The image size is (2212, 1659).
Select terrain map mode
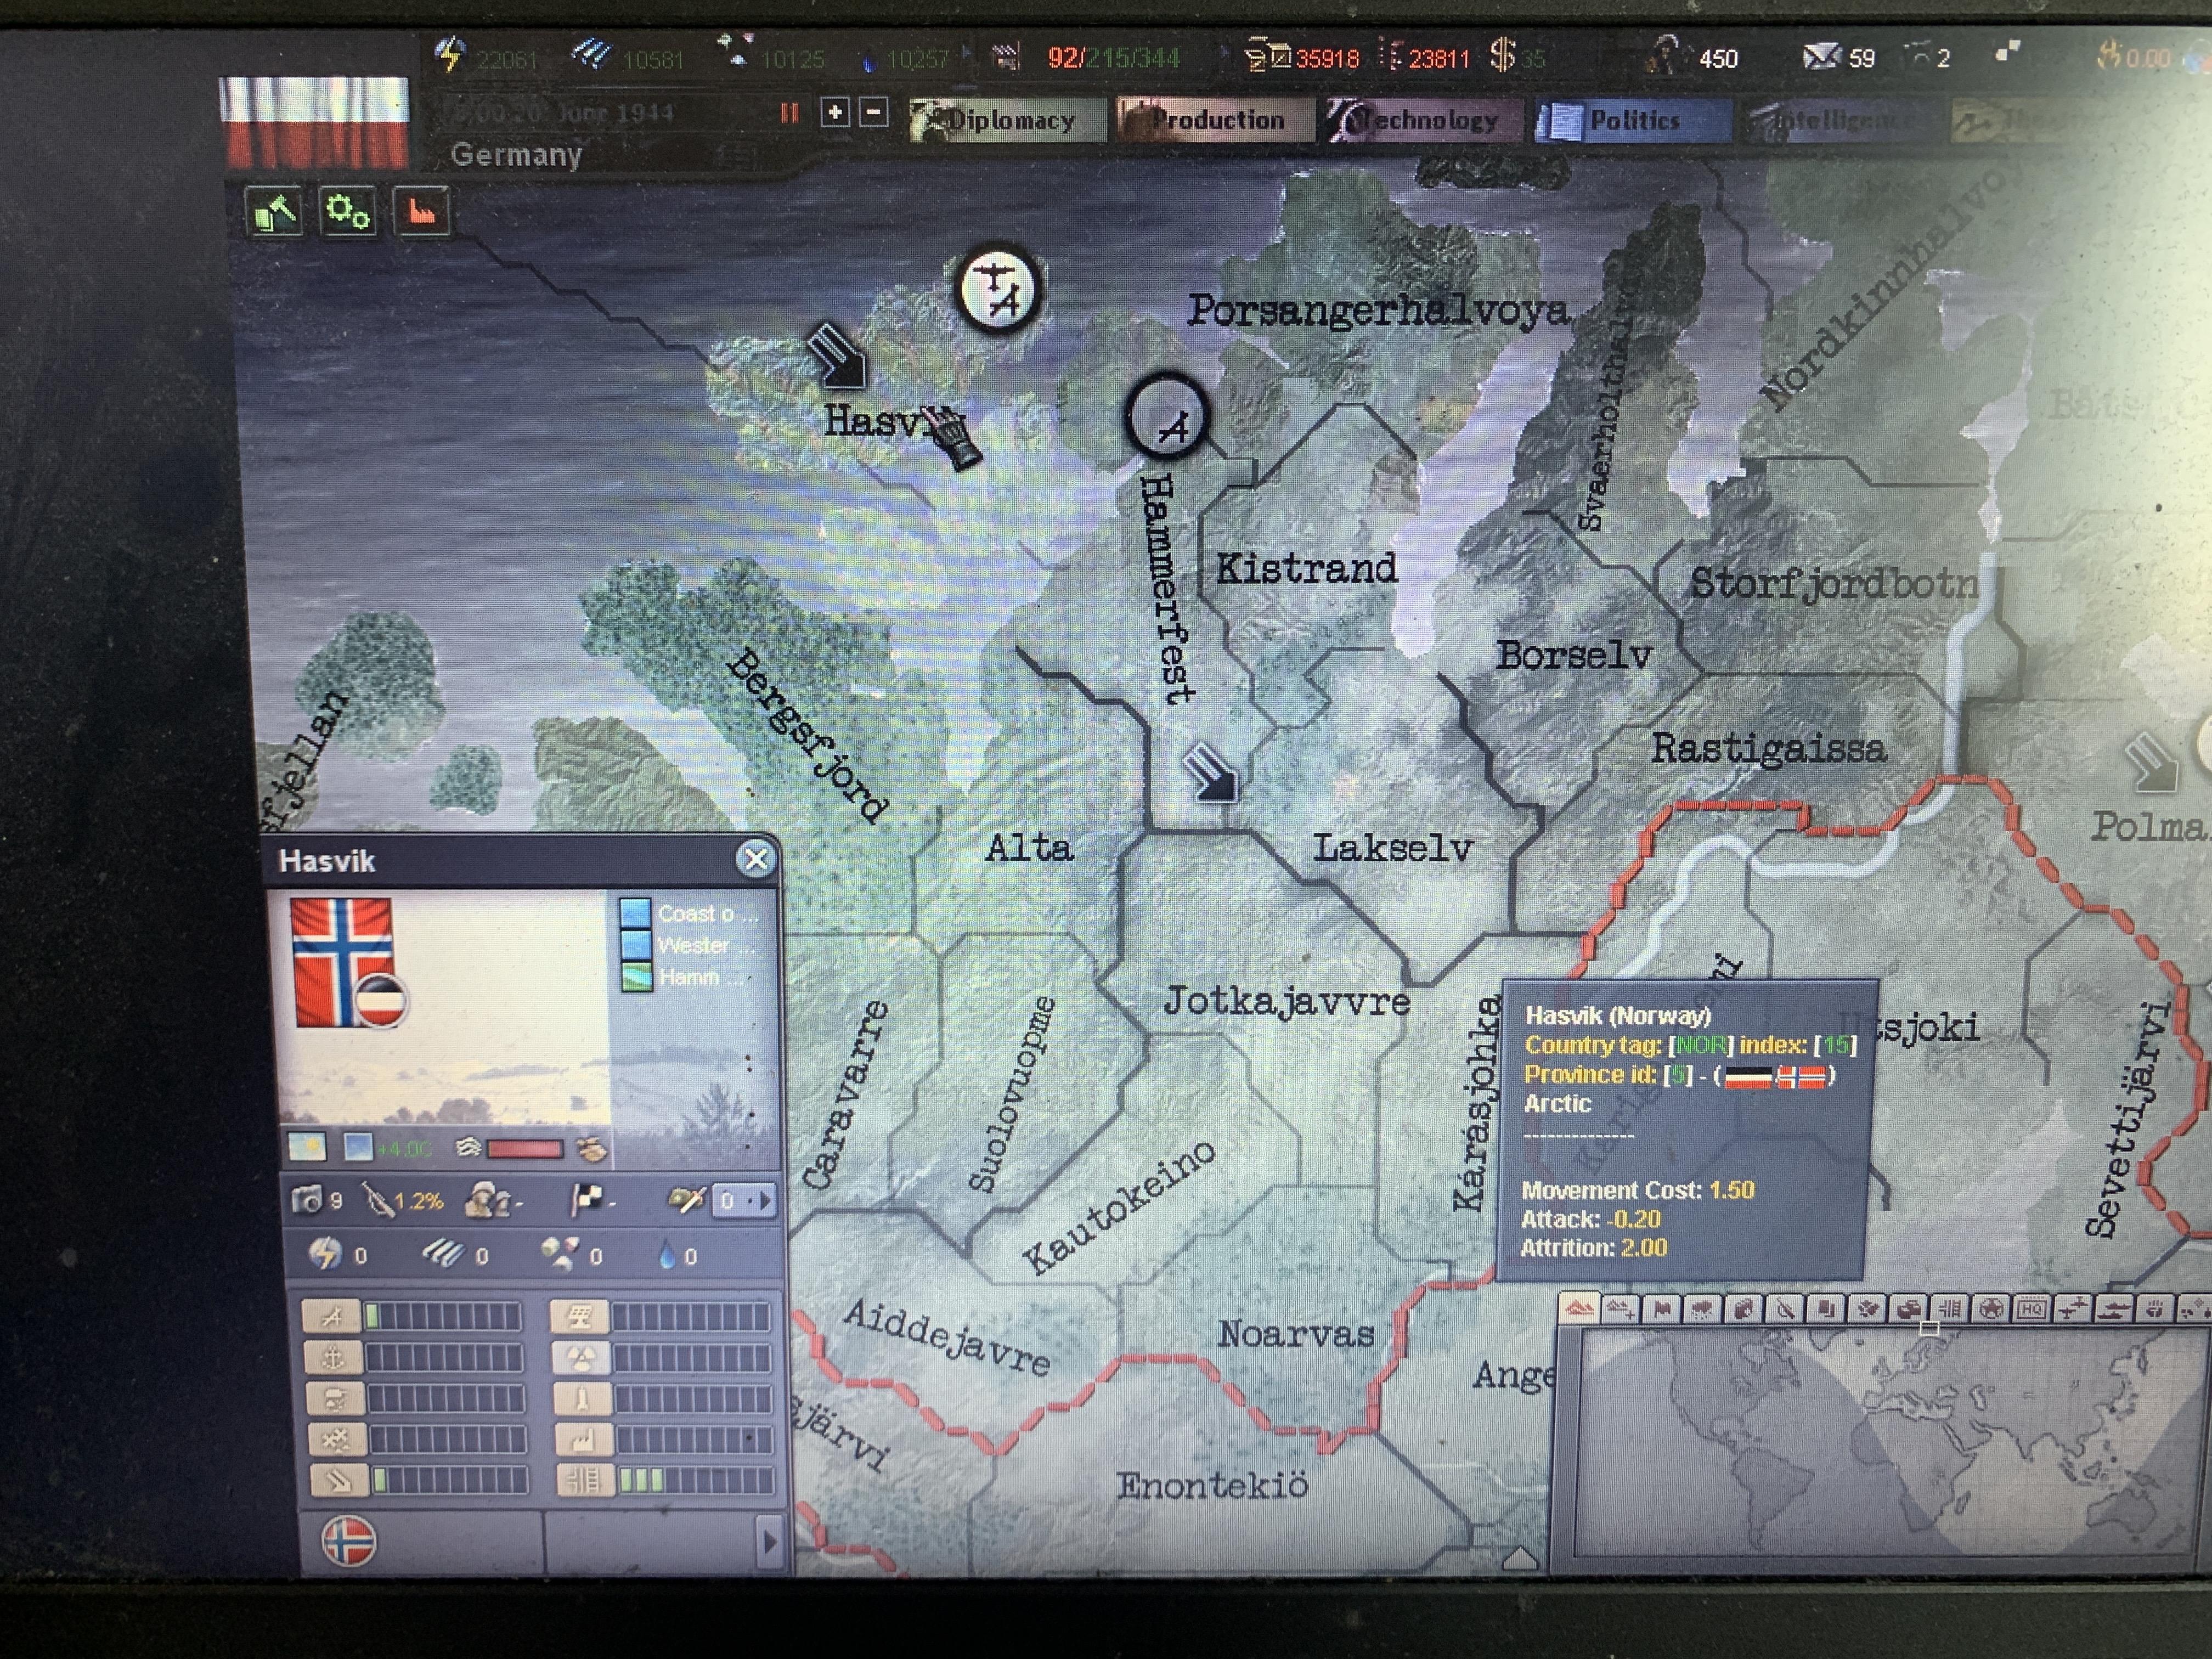tap(1579, 1308)
